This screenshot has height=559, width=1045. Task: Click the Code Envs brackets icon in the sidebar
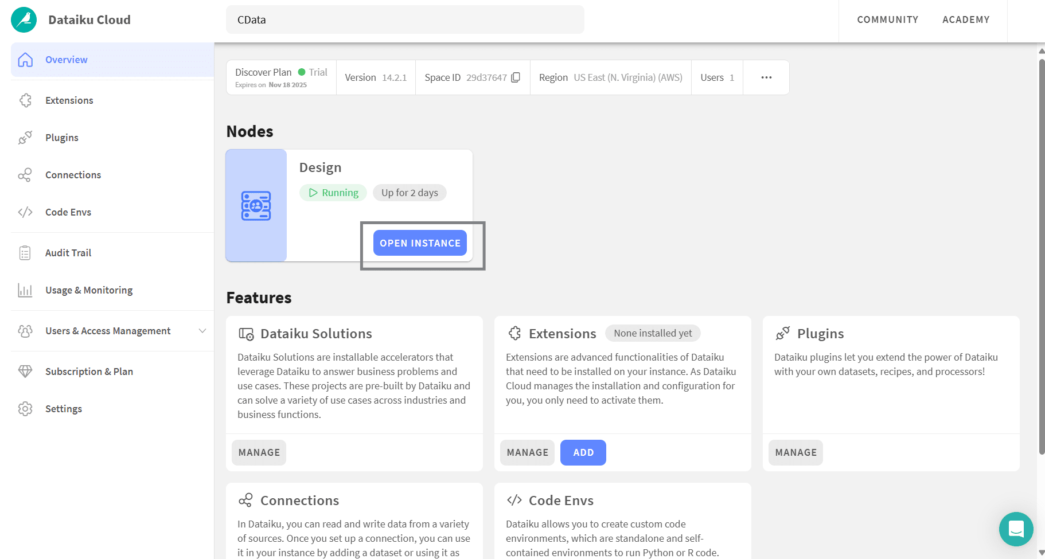click(25, 212)
